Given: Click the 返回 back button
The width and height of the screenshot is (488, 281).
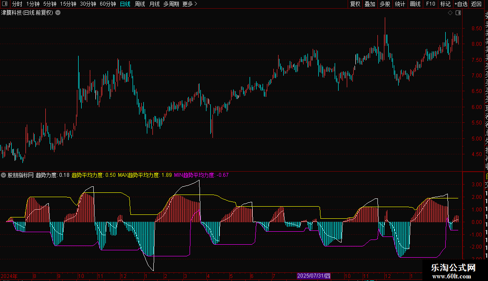Looking at the screenshot, I should pos(476,4).
